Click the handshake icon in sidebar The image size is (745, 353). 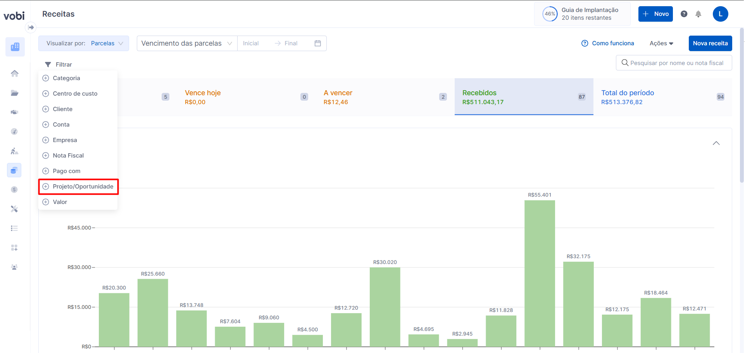[15, 112]
